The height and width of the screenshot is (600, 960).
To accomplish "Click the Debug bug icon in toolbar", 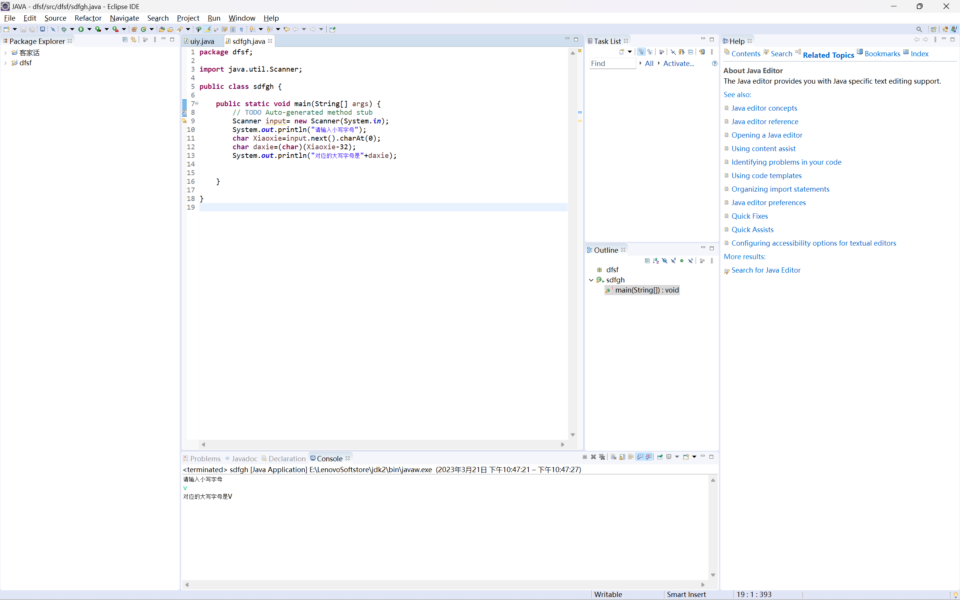I will [x=64, y=29].
